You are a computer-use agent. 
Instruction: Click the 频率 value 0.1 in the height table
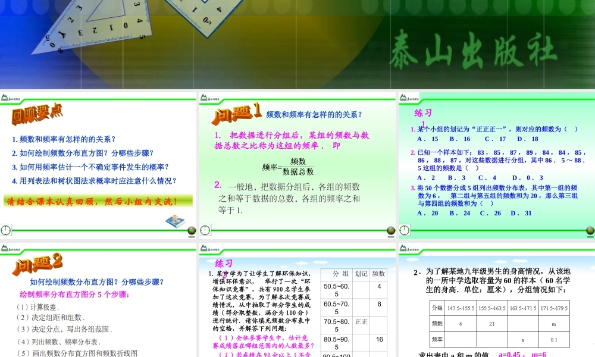pos(554,340)
